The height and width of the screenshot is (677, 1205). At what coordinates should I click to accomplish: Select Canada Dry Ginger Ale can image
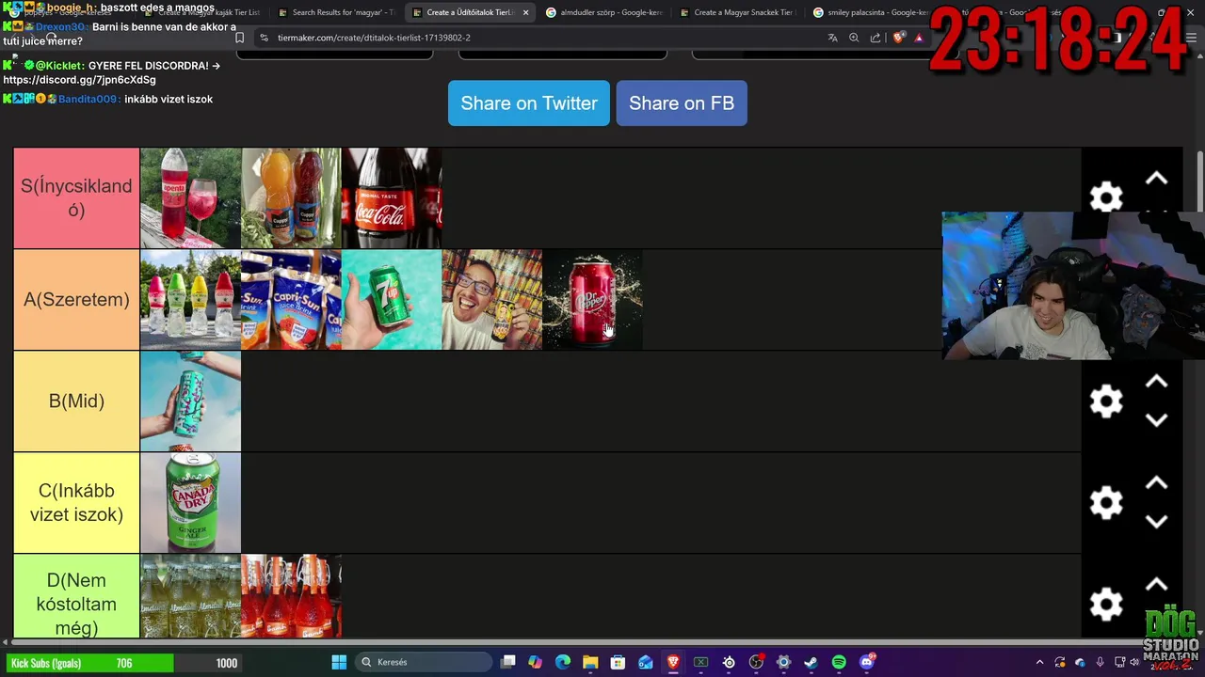[x=190, y=502]
